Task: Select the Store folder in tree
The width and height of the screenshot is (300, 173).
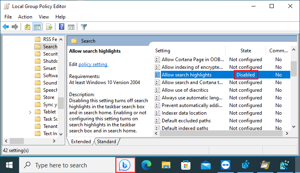Action: (x=49, y=97)
